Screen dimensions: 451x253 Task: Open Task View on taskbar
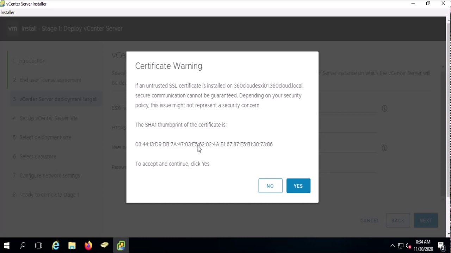[x=39, y=245]
